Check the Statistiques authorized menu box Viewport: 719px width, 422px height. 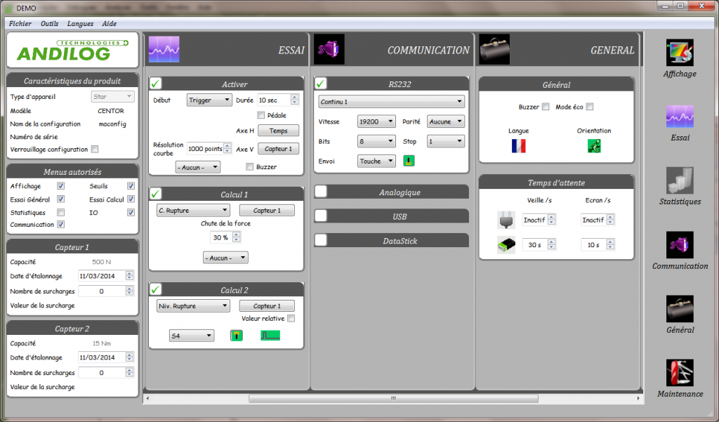[x=61, y=212]
